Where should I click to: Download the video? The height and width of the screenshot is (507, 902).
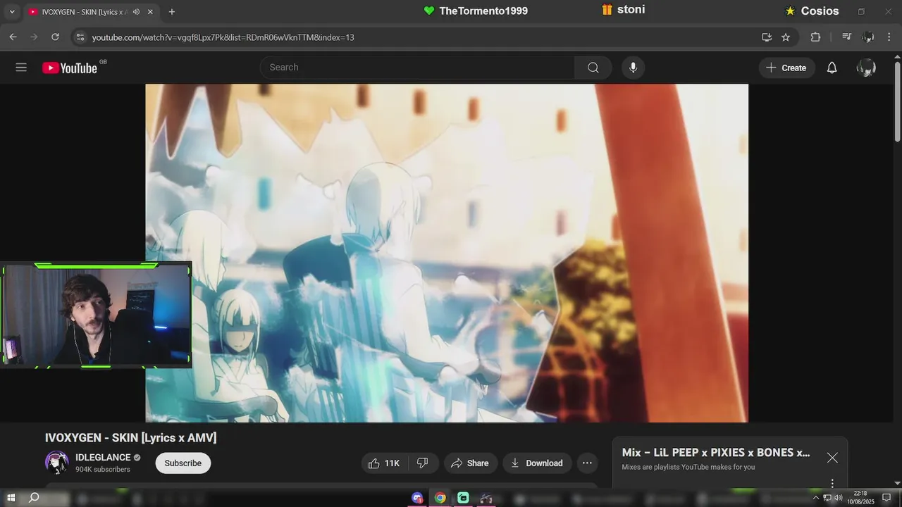[537, 463]
